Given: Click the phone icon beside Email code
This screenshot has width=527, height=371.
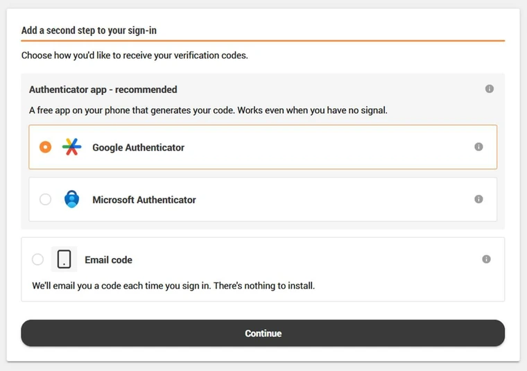Looking at the screenshot, I should pos(64,259).
